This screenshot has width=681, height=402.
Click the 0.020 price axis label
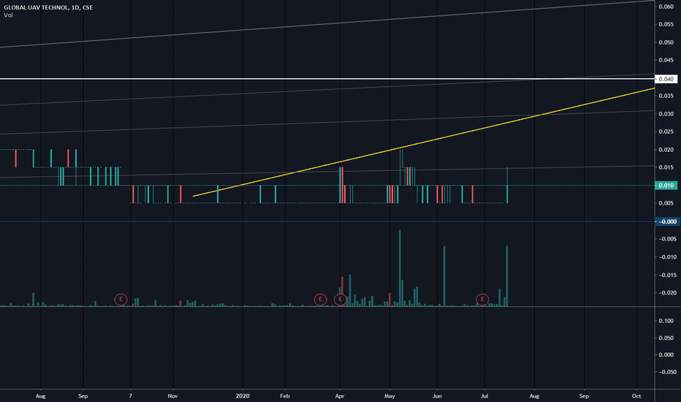pyautogui.click(x=666, y=150)
